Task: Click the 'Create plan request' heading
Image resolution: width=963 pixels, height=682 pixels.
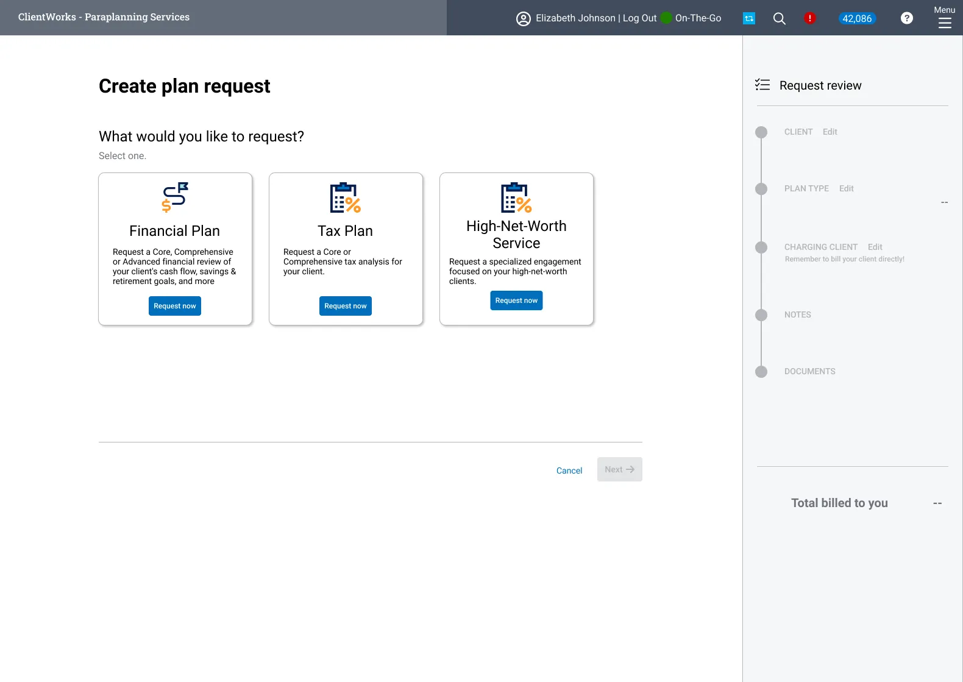Action: tap(184, 86)
